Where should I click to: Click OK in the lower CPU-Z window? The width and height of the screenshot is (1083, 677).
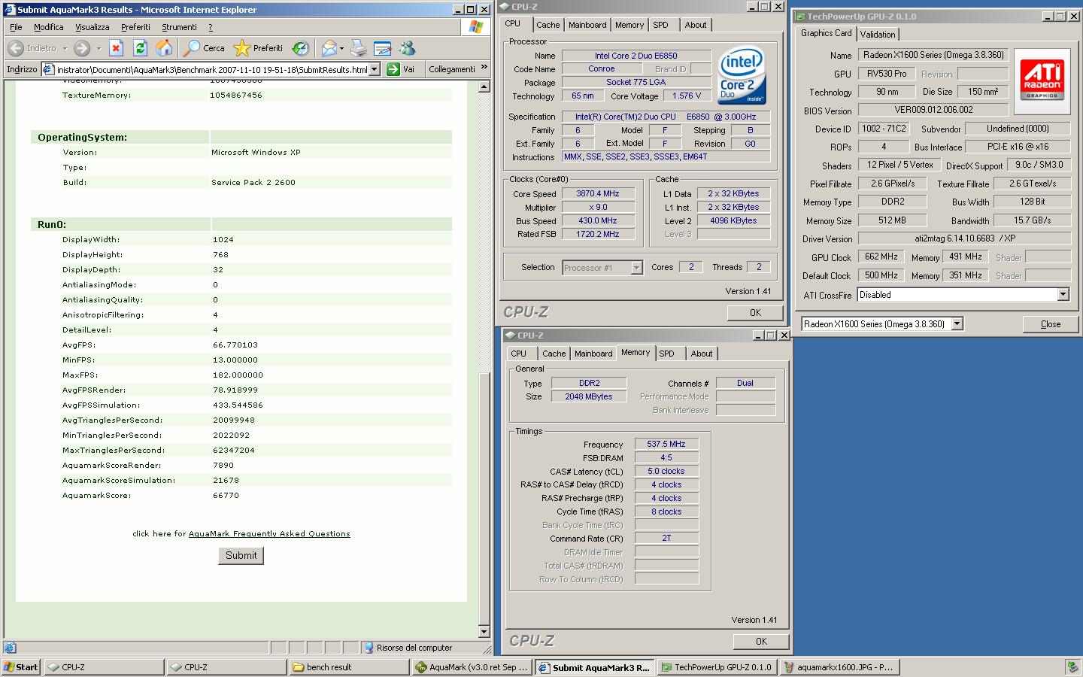761,642
